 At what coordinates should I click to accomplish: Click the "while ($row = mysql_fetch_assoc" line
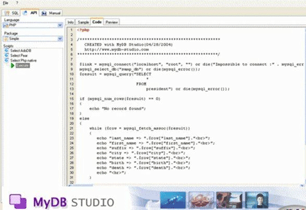click(140, 128)
